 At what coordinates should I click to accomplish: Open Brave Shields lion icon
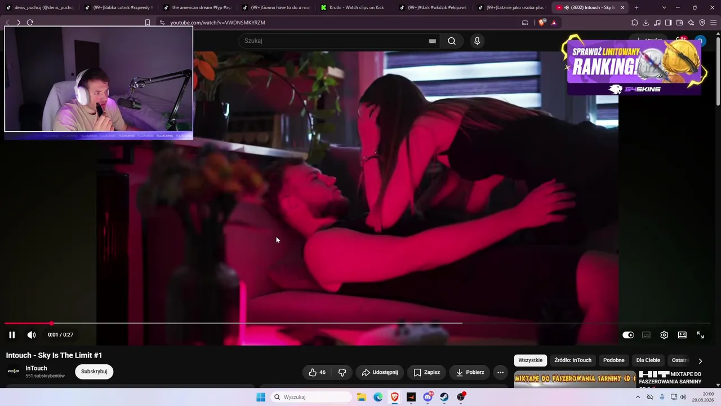pos(542,23)
